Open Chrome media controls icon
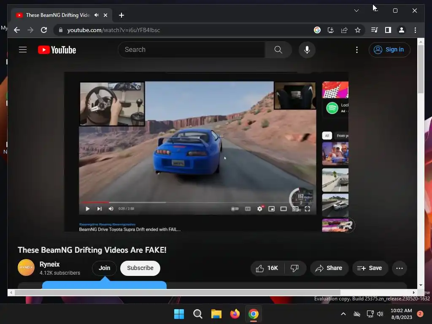This screenshot has height=324, width=432. tap(375, 30)
